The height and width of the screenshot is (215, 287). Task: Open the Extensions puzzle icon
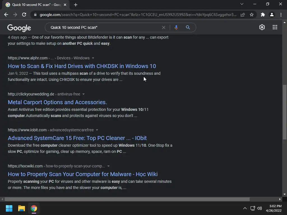pos(263,15)
